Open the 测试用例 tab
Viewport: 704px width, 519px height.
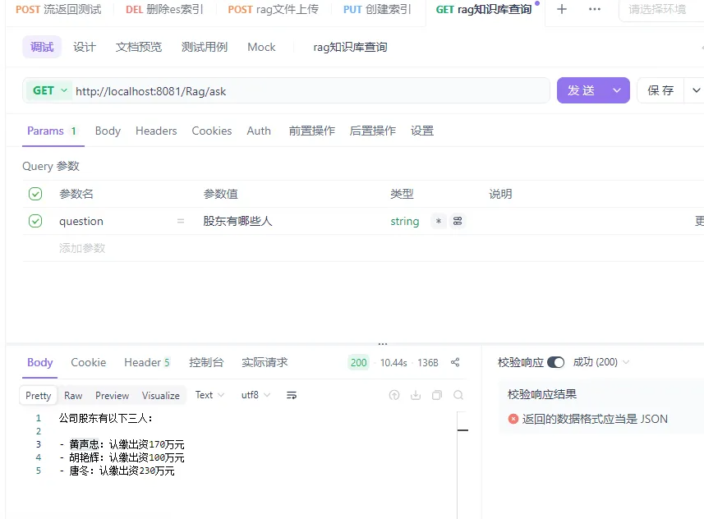coord(205,47)
